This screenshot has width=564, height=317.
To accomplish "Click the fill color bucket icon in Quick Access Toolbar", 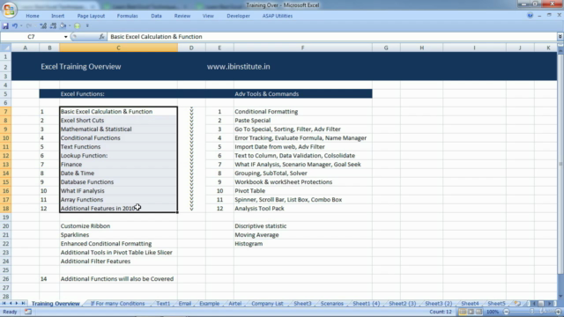I will pyautogui.click(x=63, y=26).
